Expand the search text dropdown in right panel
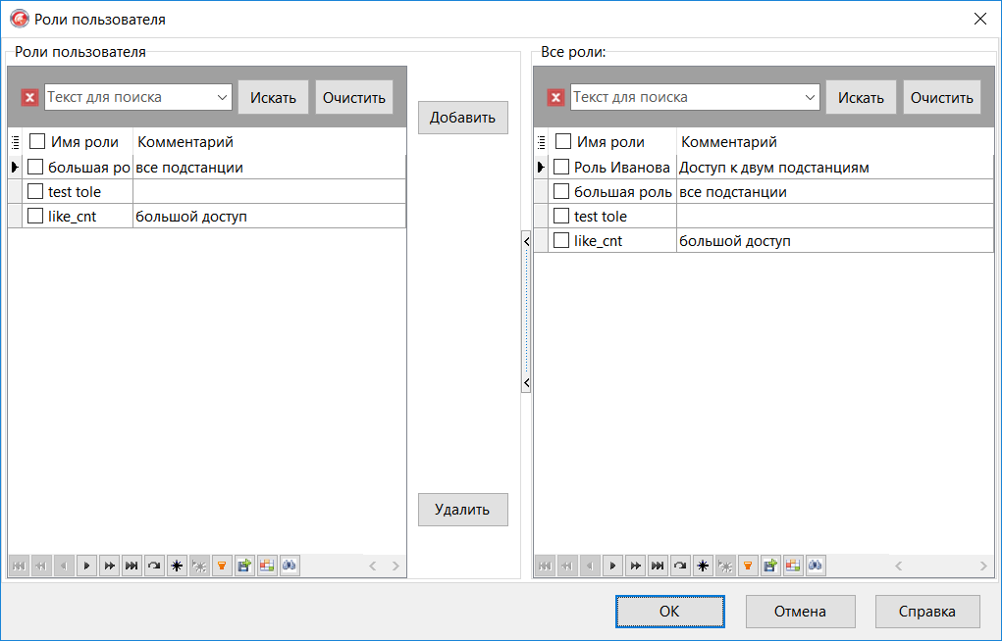The image size is (1002, 641). [810, 97]
